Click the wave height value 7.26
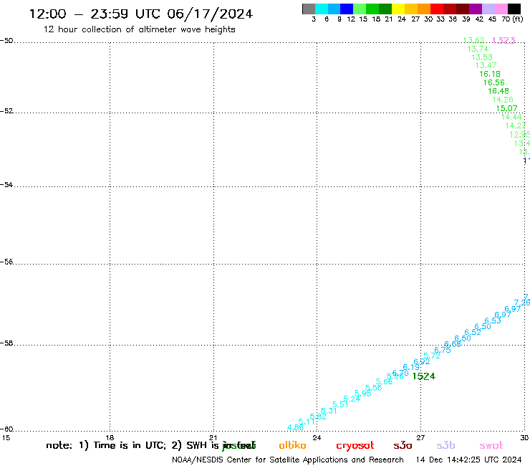The image size is (530, 466). coord(522,303)
